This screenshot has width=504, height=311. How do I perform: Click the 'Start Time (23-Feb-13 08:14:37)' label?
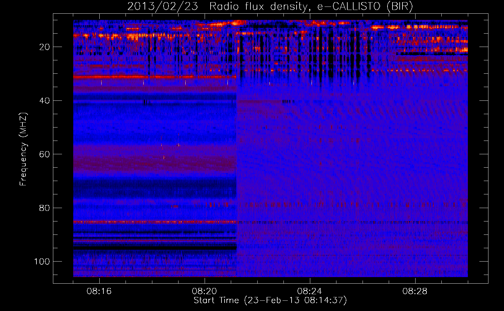click(270, 300)
